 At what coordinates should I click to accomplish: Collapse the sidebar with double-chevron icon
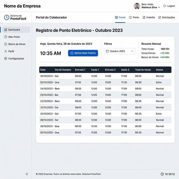click(x=27, y=174)
